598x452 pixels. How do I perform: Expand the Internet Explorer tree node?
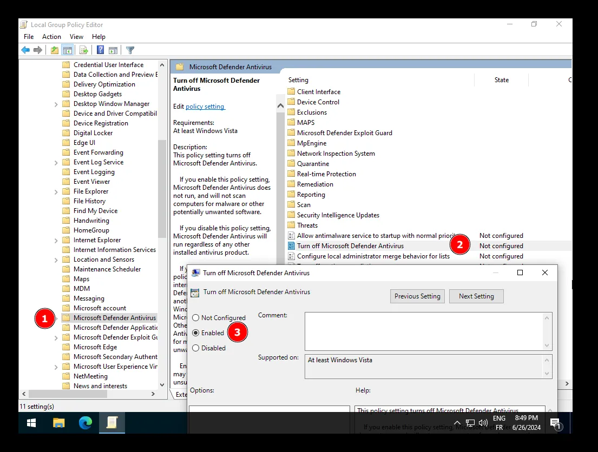pos(56,240)
